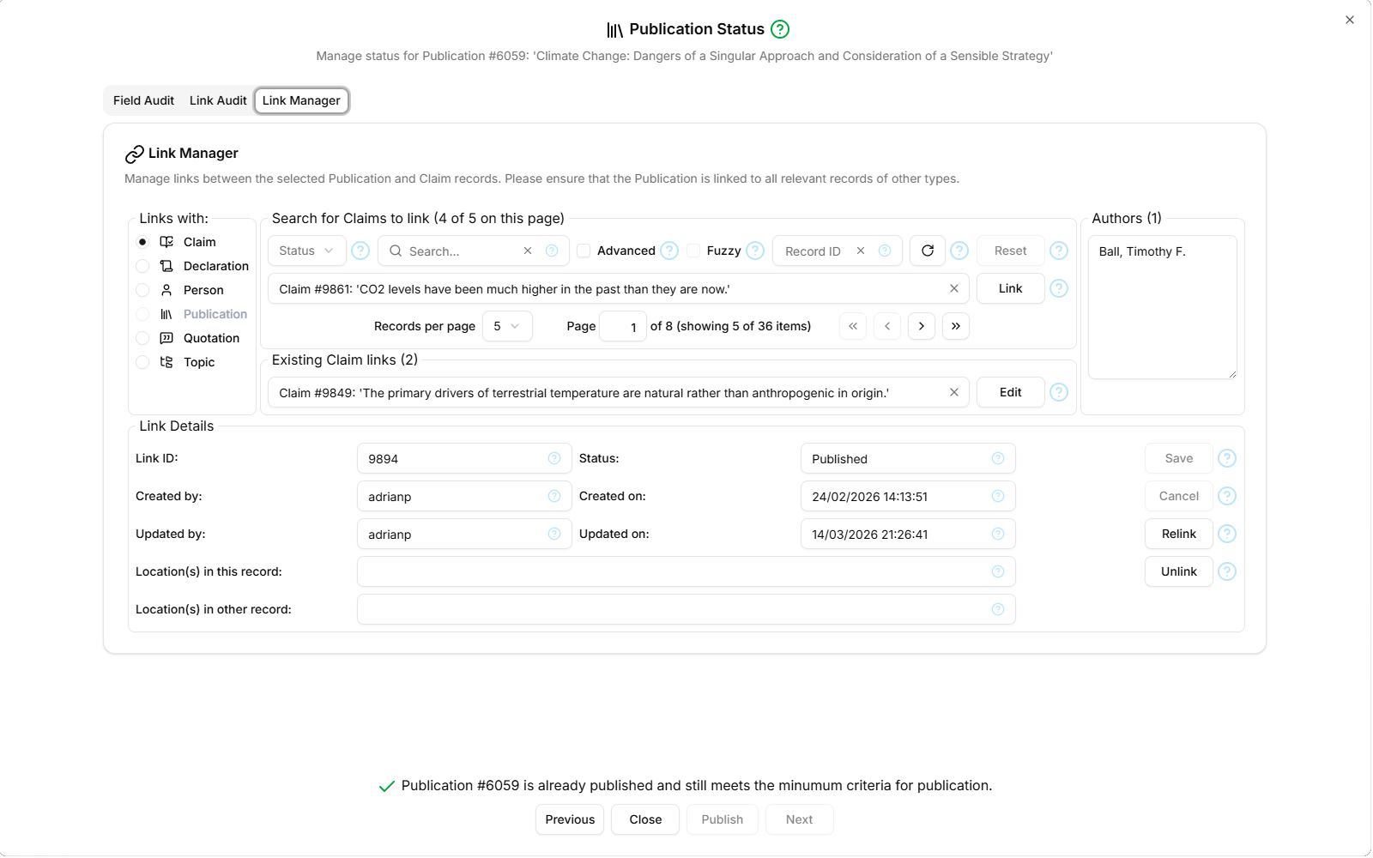The image size is (1373, 858).
Task: Open help icon next to Save button
Action: tap(1227, 458)
